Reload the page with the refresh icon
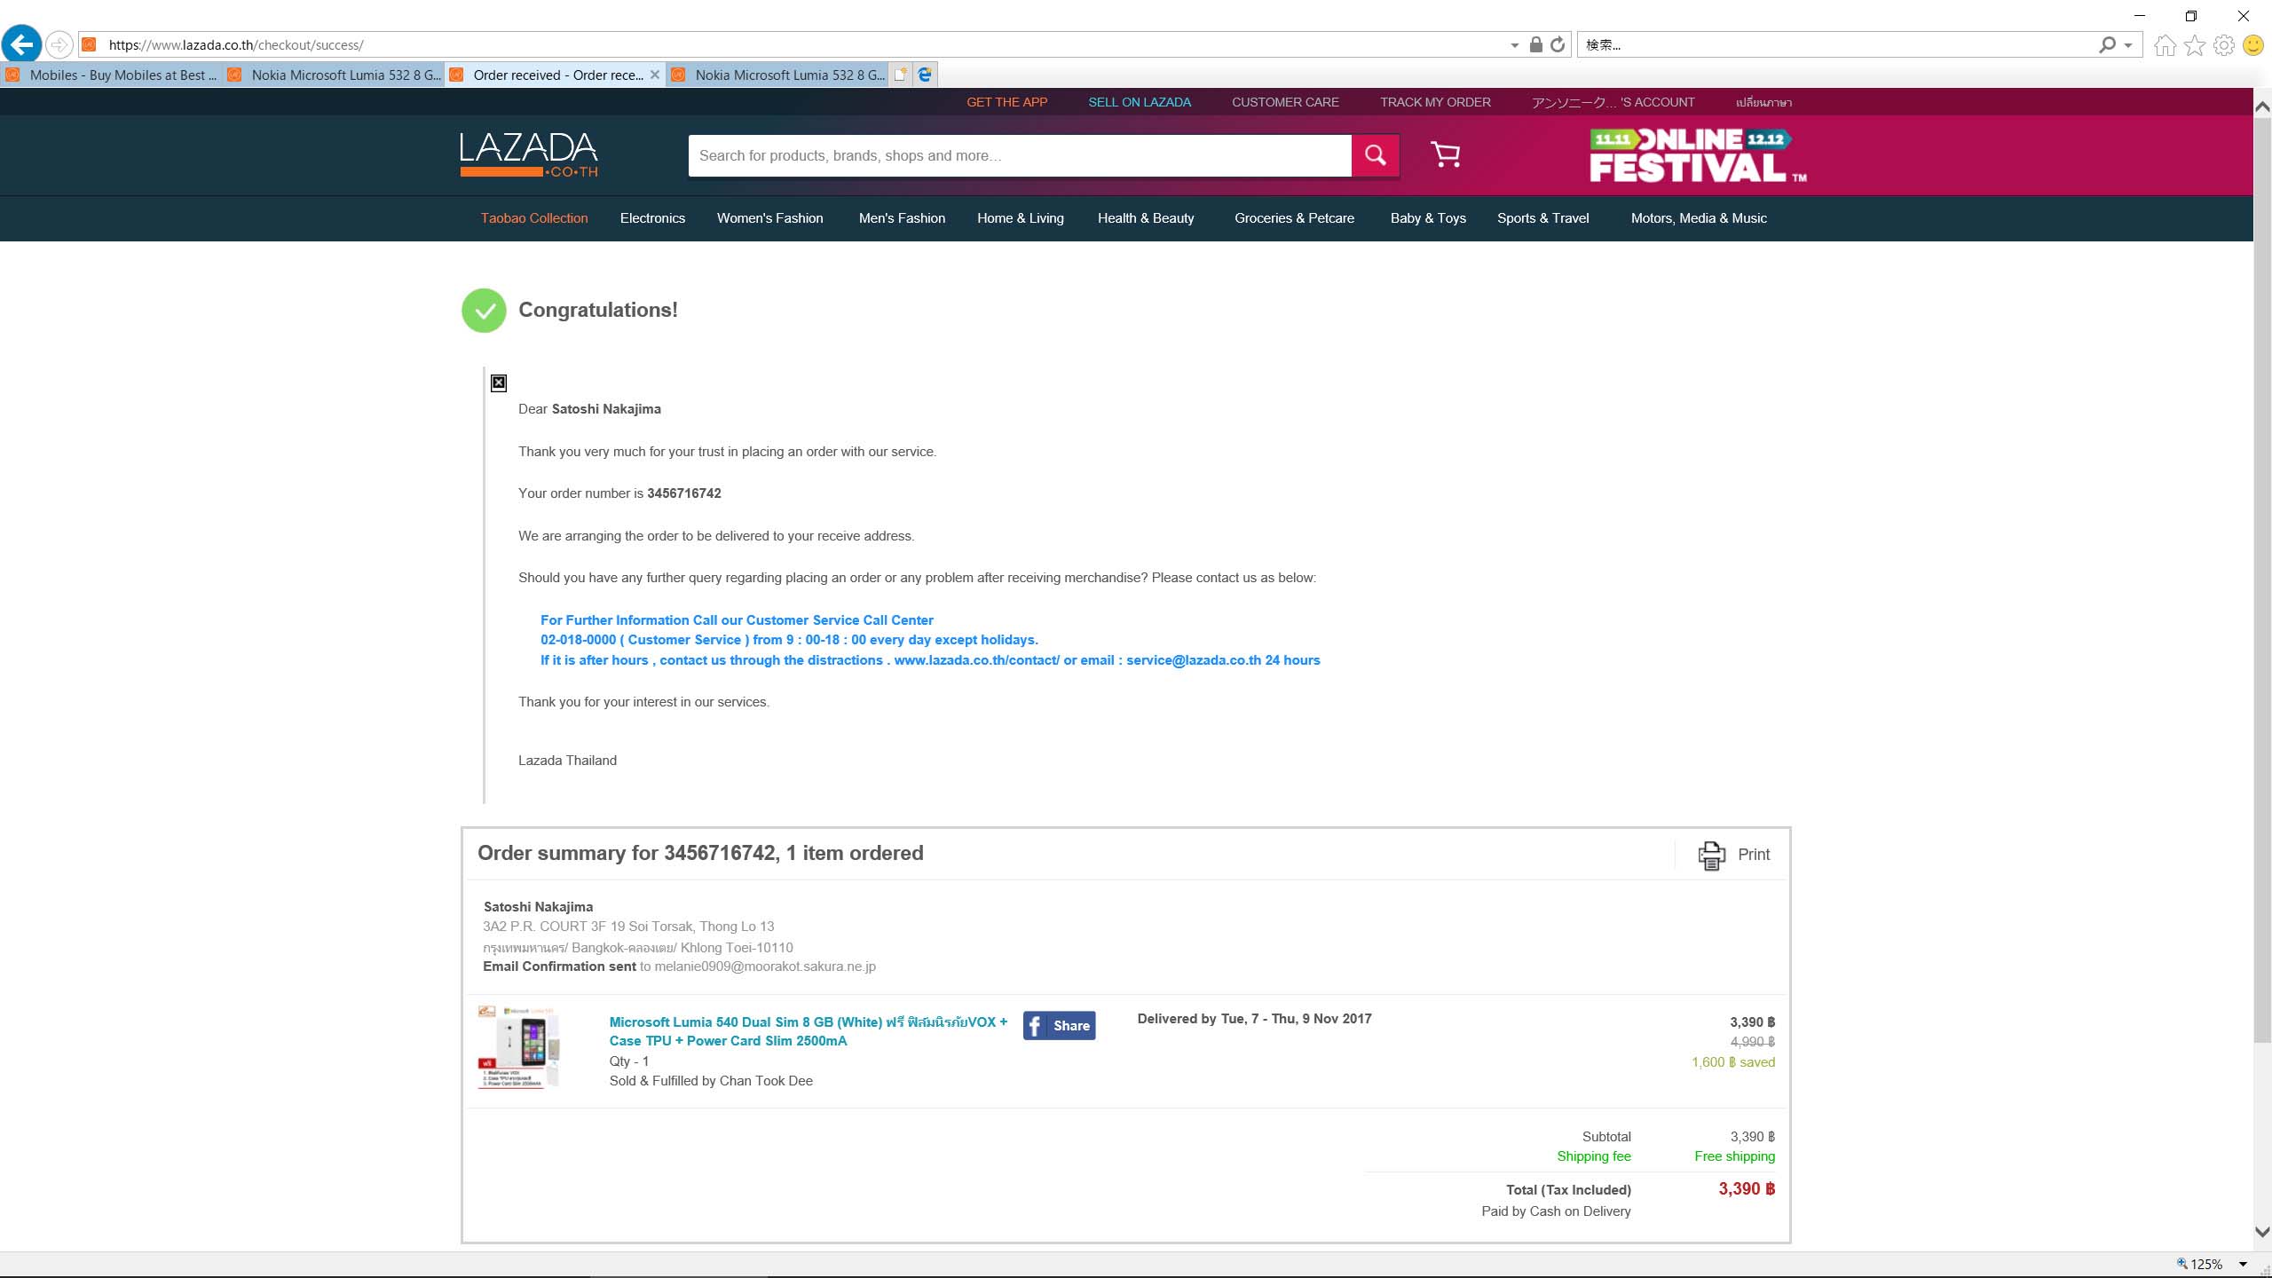 point(1558,44)
